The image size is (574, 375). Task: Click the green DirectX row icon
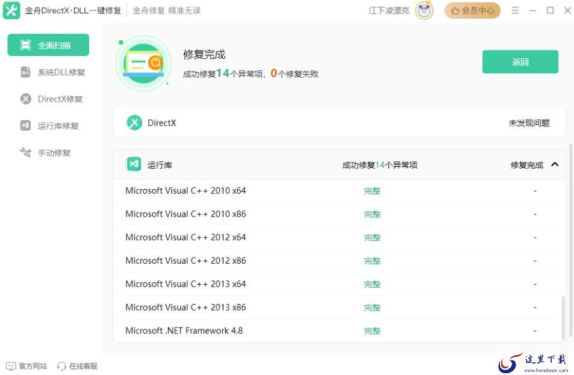pos(134,123)
